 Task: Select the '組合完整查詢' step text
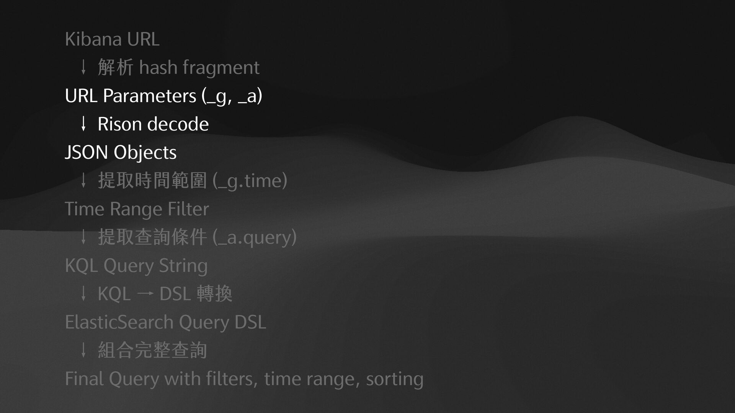pos(152,350)
